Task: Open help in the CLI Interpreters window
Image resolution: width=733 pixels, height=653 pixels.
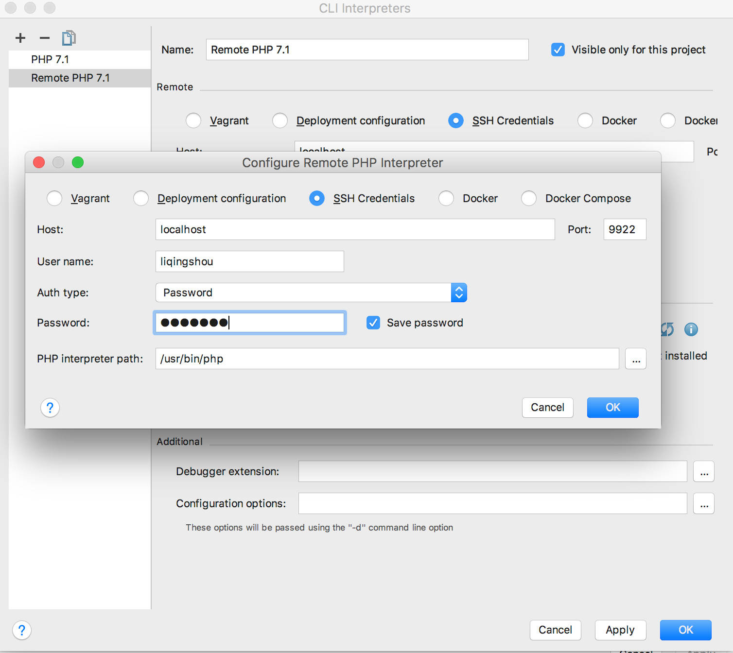Action: pos(22,630)
